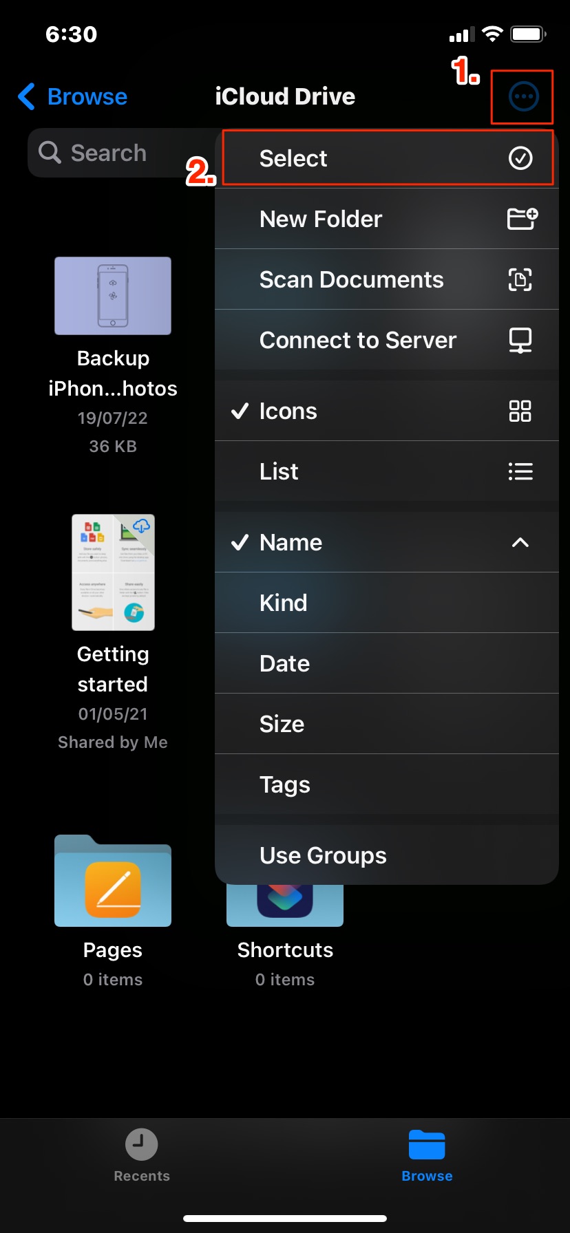Viewport: 570px width, 1233px height.
Task: Tap the New Folder plus icon
Action: 522,218
